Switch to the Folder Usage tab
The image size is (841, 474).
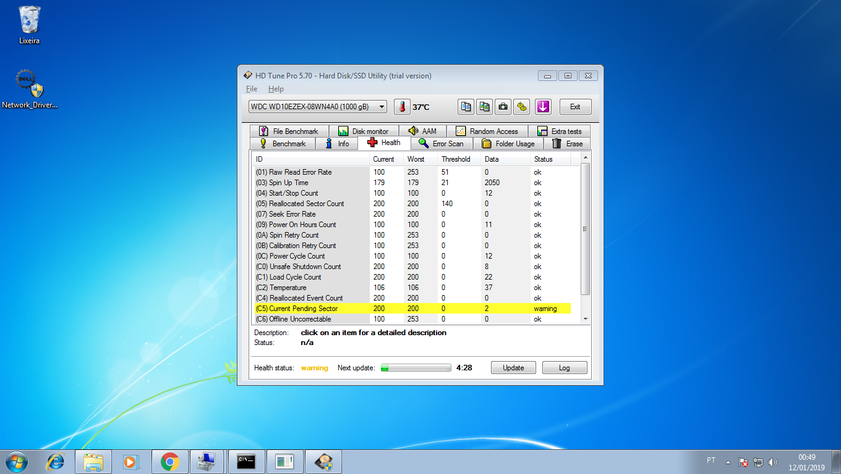pos(508,143)
